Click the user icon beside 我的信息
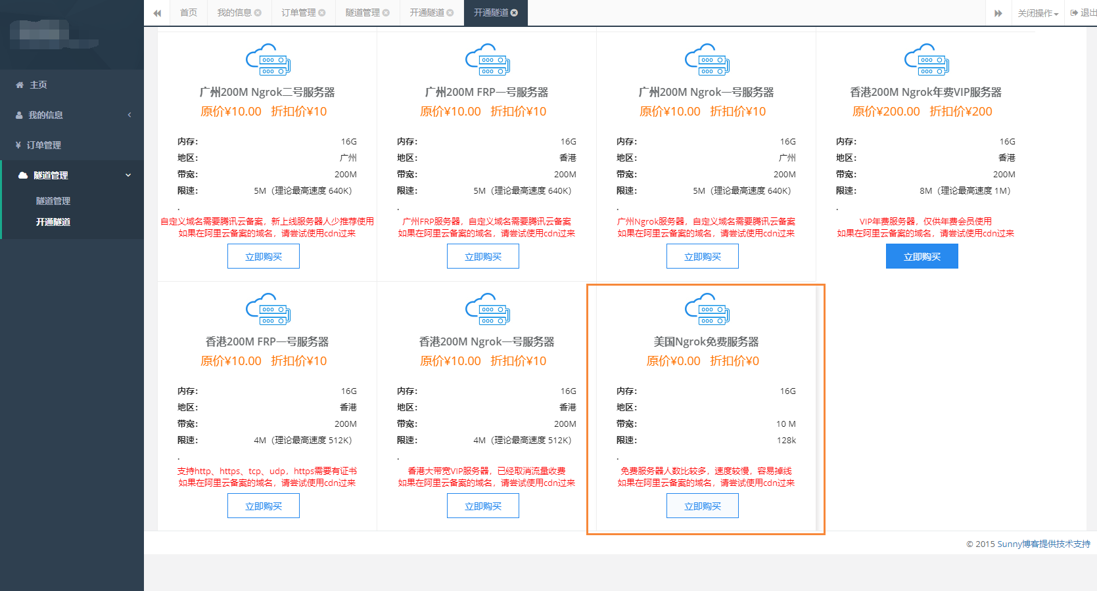Image resolution: width=1097 pixels, height=591 pixels. point(19,115)
